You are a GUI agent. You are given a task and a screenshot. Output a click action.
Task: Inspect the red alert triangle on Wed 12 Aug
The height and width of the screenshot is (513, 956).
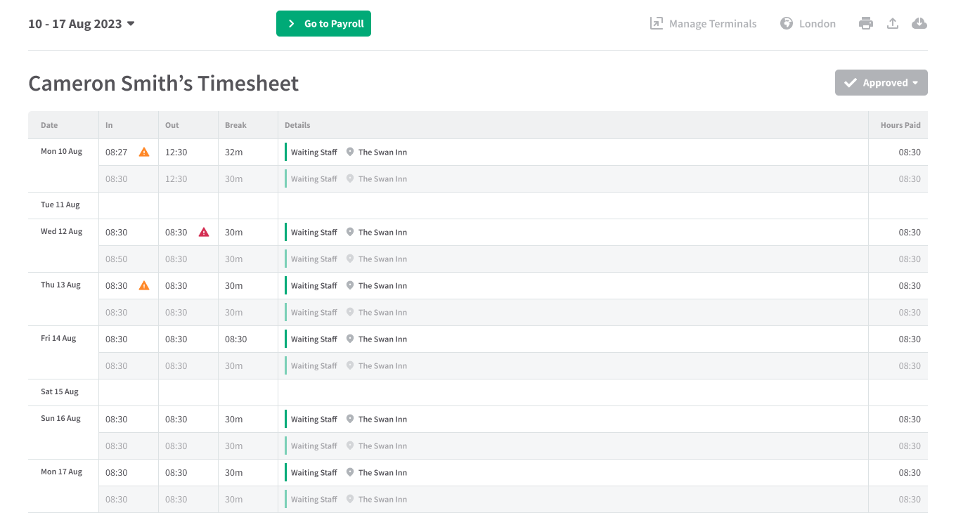pos(203,231)
